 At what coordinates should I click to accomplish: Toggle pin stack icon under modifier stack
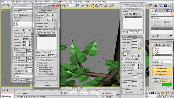coord(153,36)
